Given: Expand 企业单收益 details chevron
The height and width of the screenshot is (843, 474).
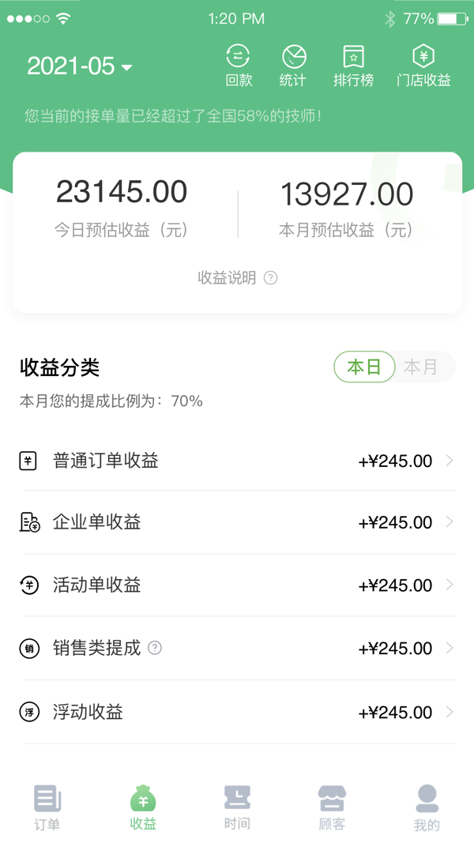Looking at the screenshot, I should (450, 522).
